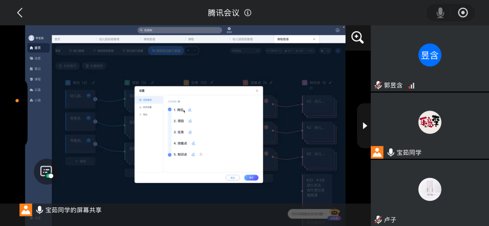The height and width of the screenshot is (226, 489).
Task: Collapse 幼儿园 node chevron
Action: coord(88,96)
